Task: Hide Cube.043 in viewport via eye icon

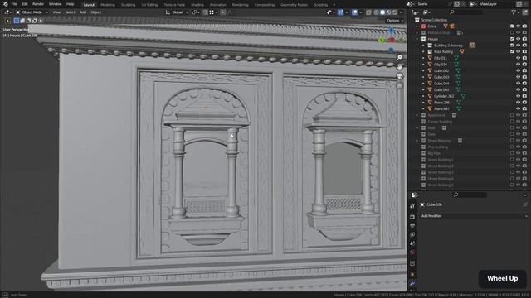Action: [518, 77]
